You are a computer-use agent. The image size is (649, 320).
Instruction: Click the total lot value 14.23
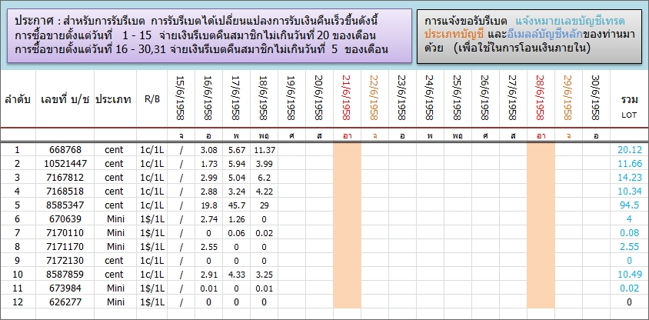[629, 178]
